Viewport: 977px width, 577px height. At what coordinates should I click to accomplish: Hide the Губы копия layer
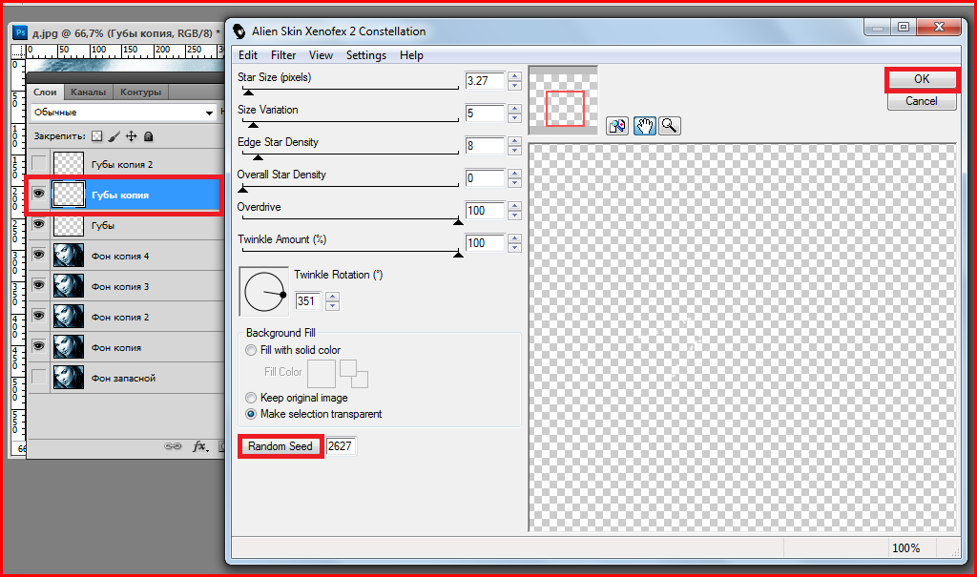coord(38,195)
